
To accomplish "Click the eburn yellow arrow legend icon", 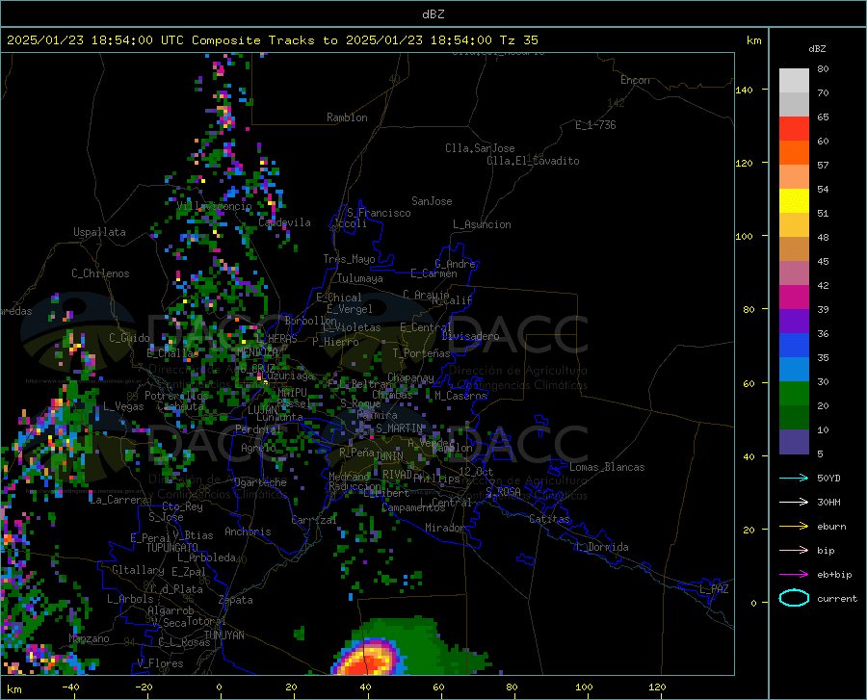I will [794, 527].
